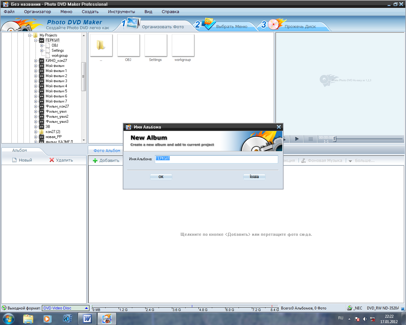Expand the Фильм_учил2 node
Image resolution: width=406 pixels, height=325 pixels.
tap(36, 116)
